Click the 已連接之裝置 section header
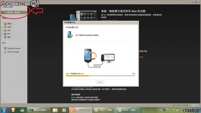This screenshot has width=201, height=113. [x=7, y=7]
